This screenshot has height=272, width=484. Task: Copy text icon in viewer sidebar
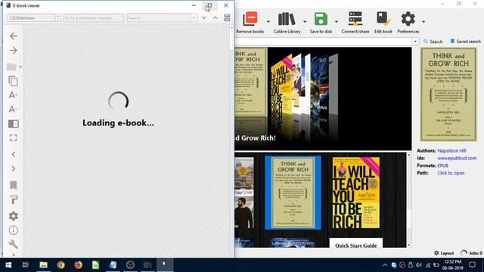coord(14,81)
